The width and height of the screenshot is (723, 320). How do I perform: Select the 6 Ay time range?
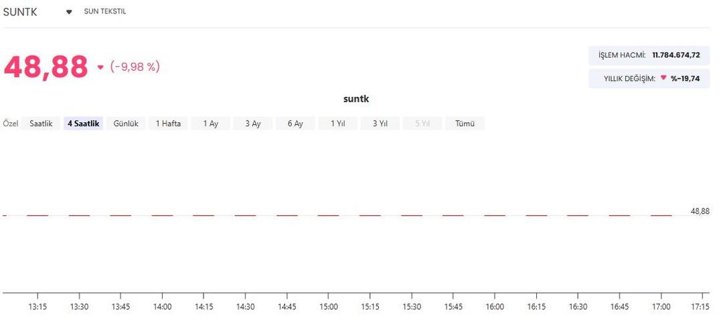tap(295, 124)
